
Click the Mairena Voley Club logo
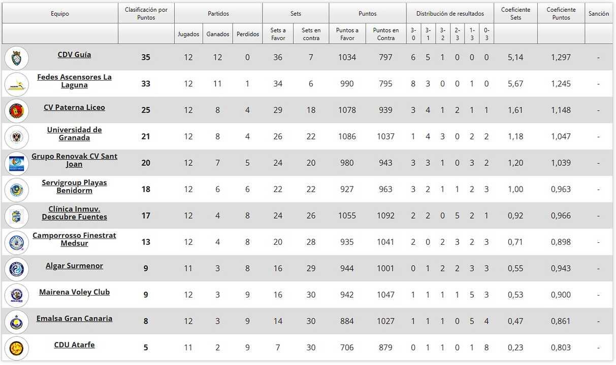16,295
